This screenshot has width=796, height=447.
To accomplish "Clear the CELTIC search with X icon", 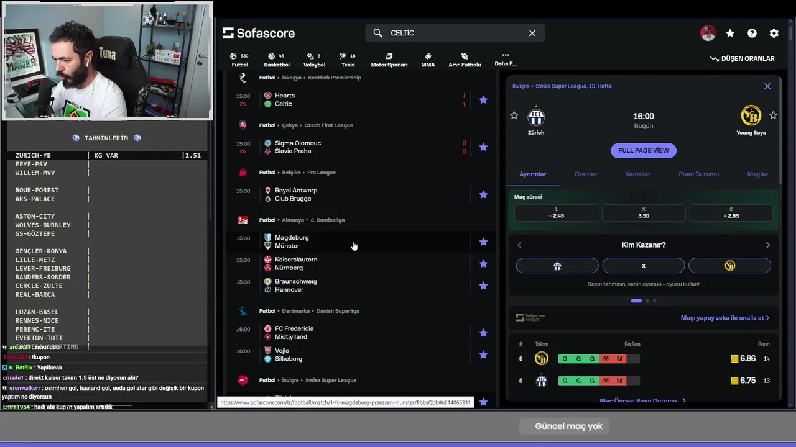I will click(x=532, y=33).
